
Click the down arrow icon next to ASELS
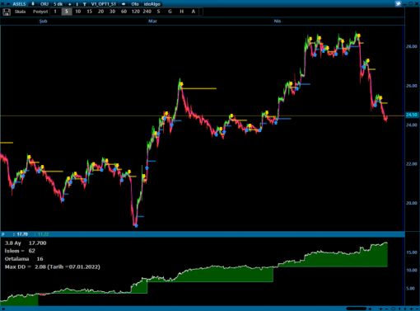(x=33, y=4)
